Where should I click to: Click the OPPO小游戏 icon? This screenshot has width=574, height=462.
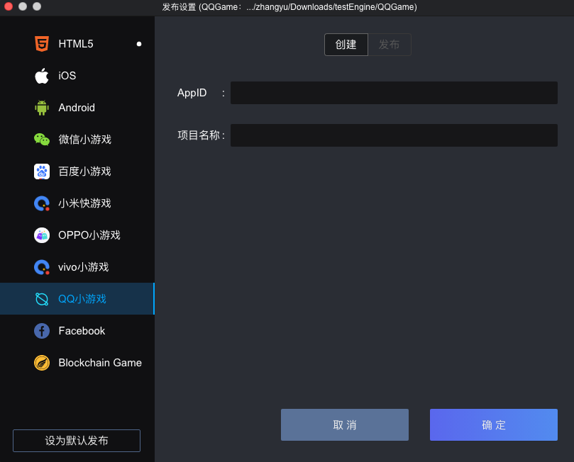[x=42, y=235]
